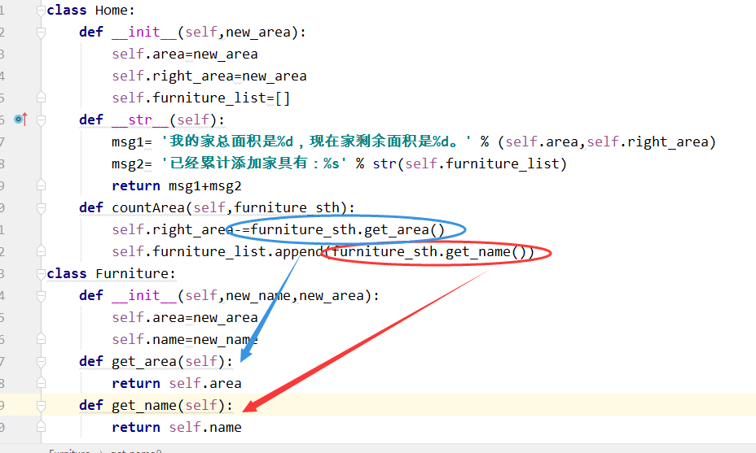Click fold end marker at return self.name line
Screen dimensions: 756x453
point(41,427)
